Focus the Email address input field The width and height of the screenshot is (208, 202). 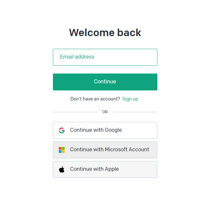pyautogui.click(x=105, y=57)
